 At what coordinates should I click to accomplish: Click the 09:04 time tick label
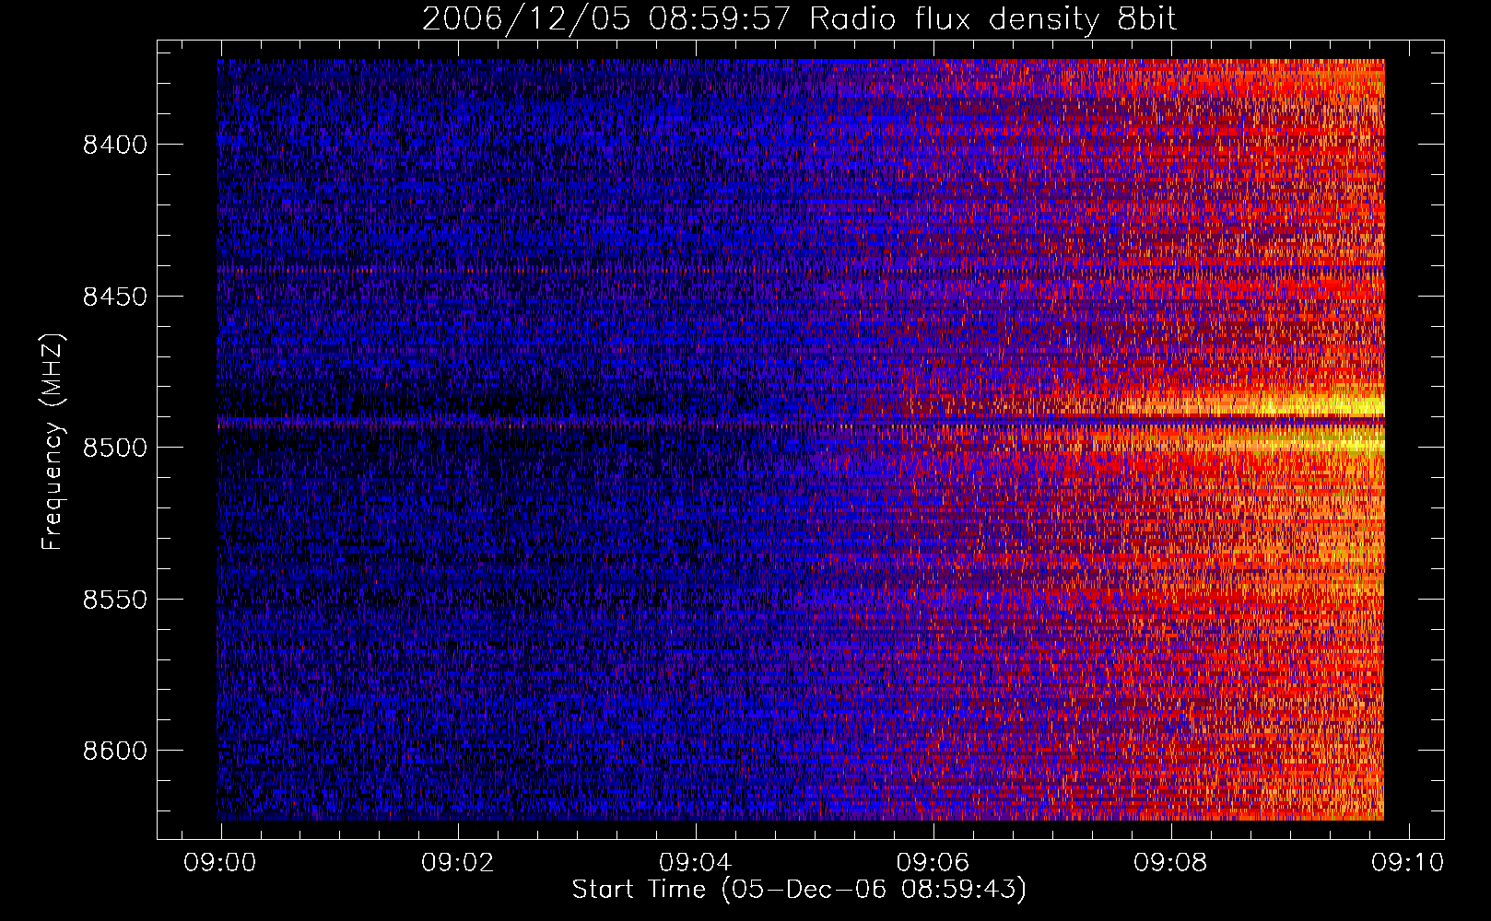[695, 863]
